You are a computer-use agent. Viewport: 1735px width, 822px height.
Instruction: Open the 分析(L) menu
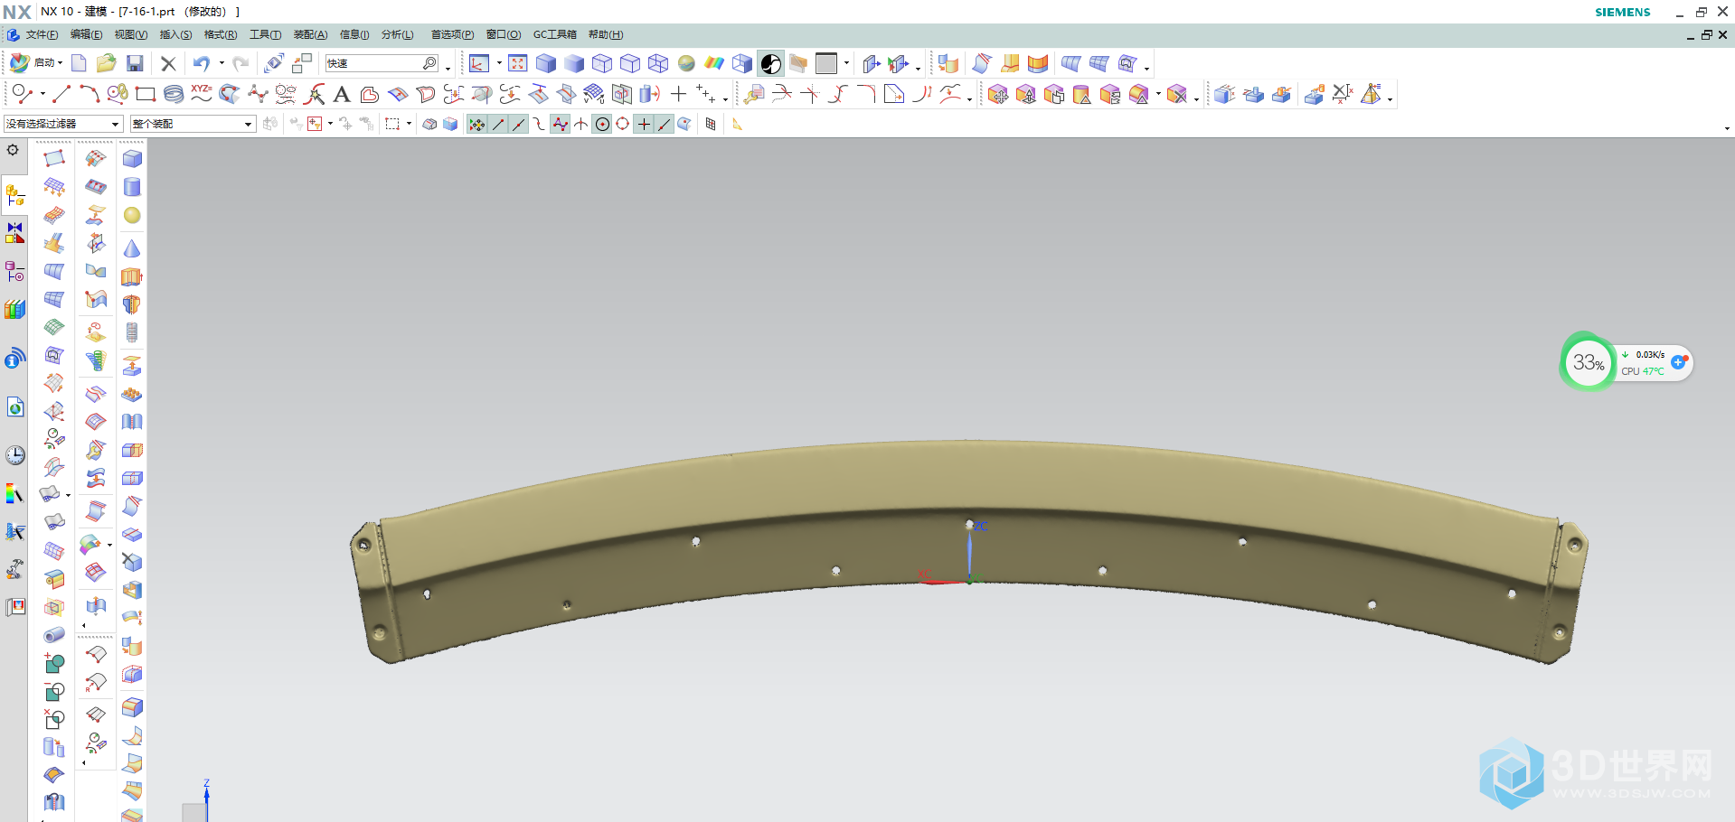click(x=397, y=34)
